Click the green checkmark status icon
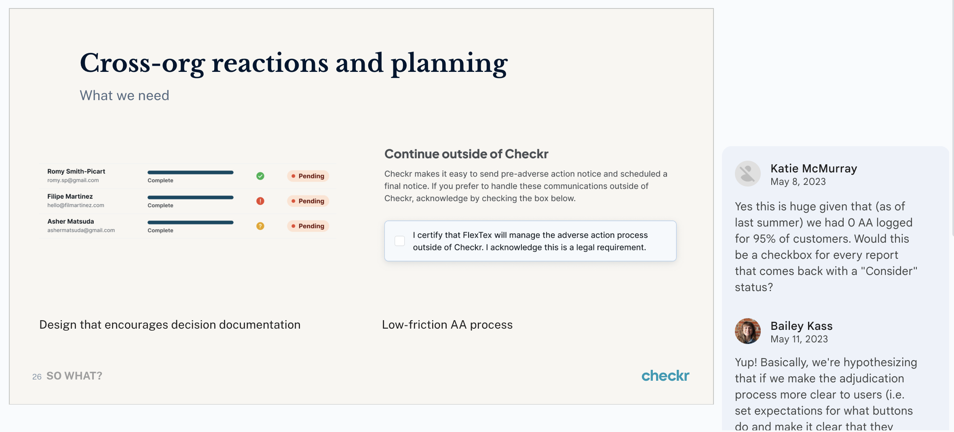954x432 pixels. pyautogui.click(x=260, y=176)
